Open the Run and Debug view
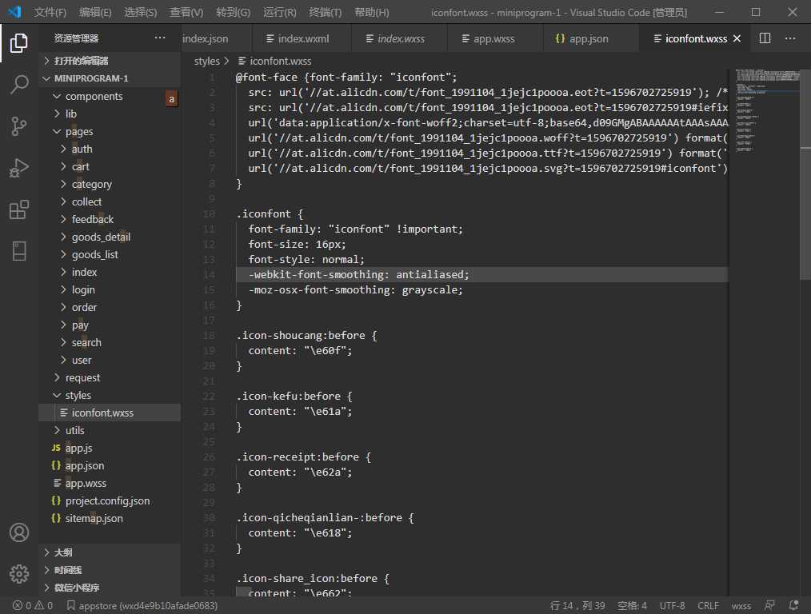Screen dimensions: 811x614 coord(18,168)
